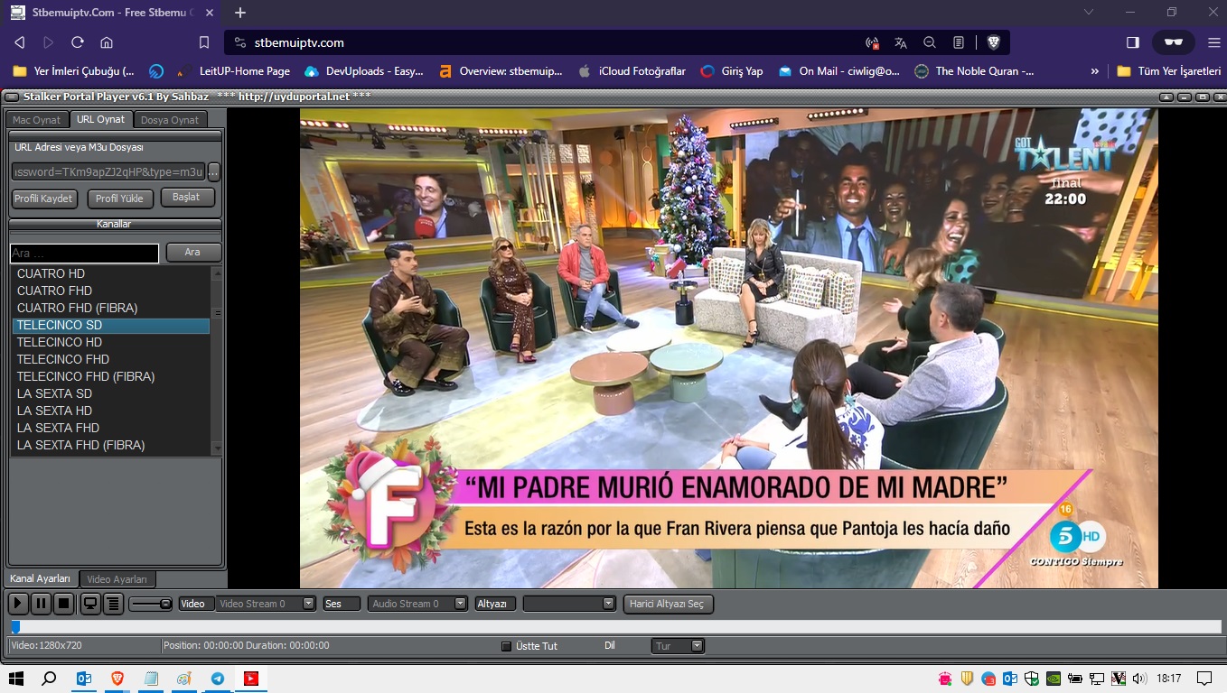Viewport: 1227px width, 693px height.
Task: Select channel TELECINCO HD
Action: coord(110,342)
